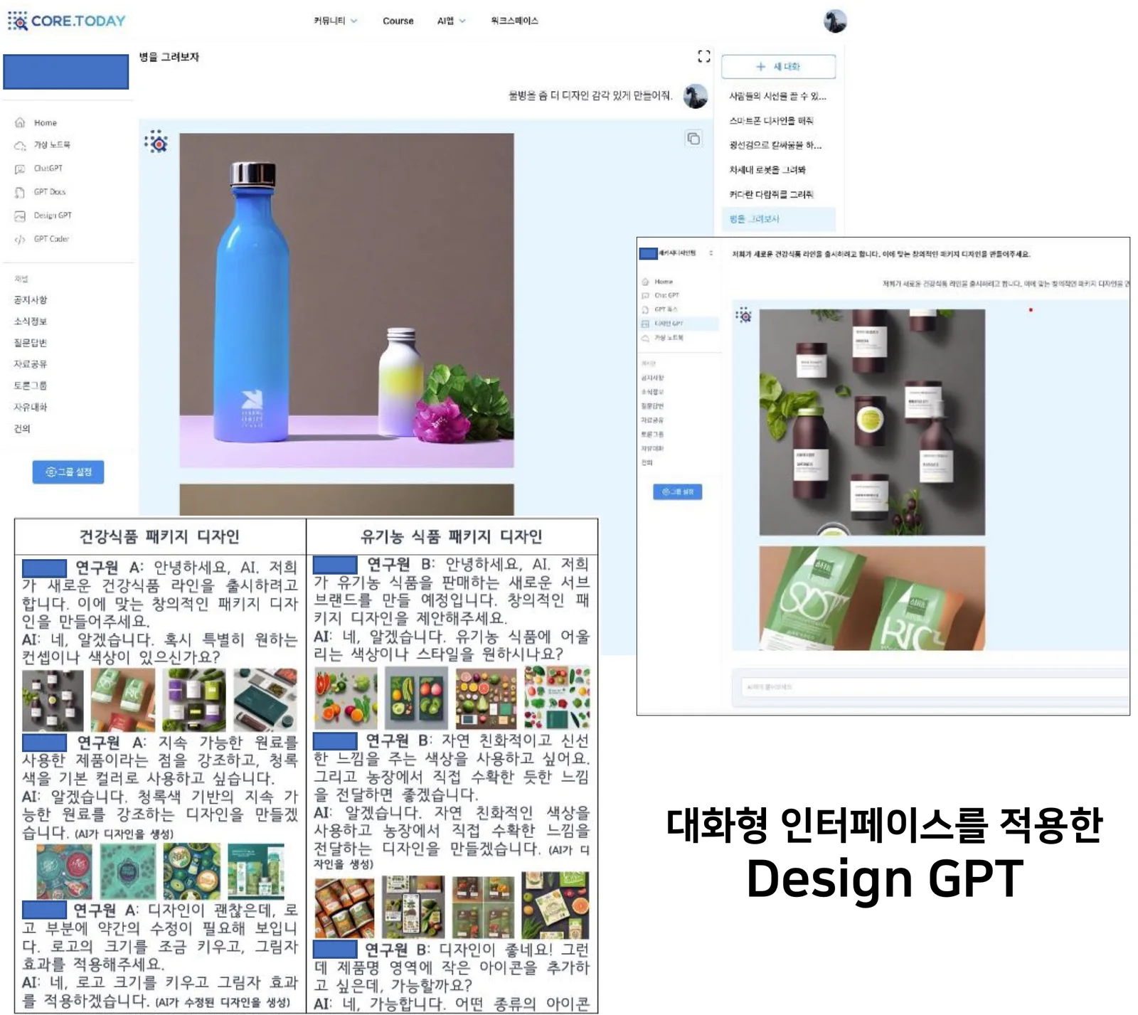Open GPT Coder in the main sidebar

point(43,239)
